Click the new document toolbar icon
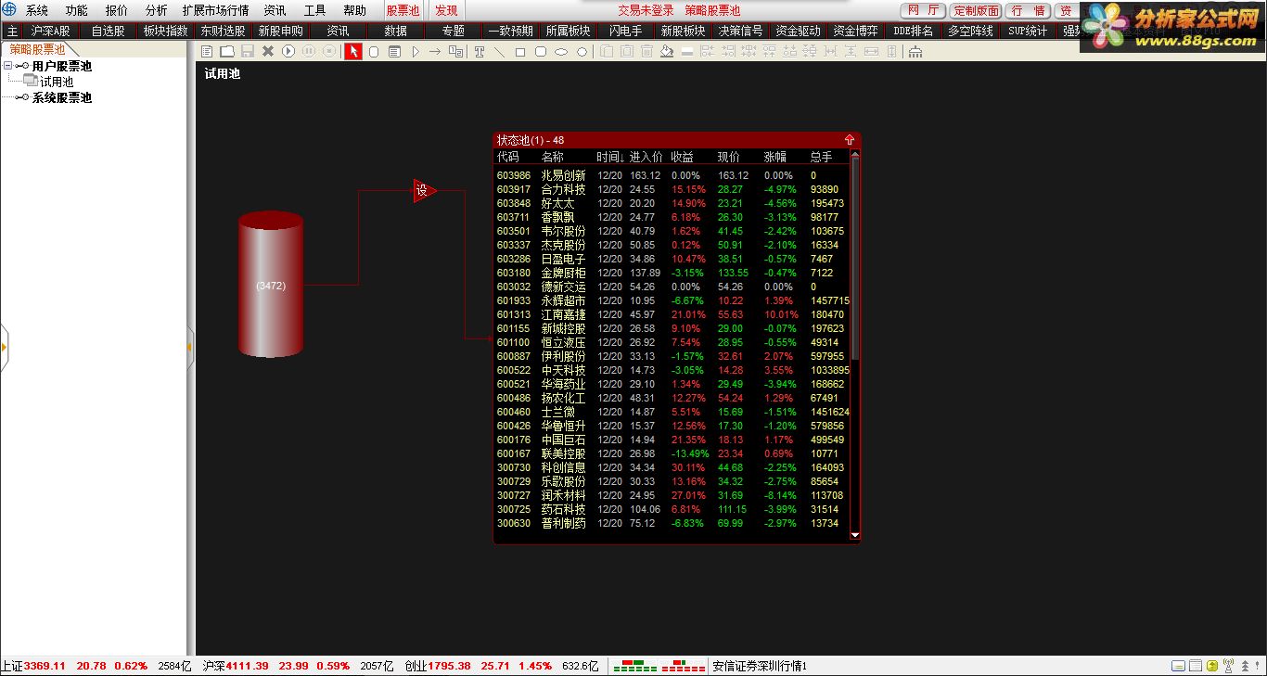 207,52
